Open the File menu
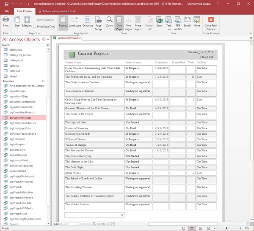 pos(7,11)
